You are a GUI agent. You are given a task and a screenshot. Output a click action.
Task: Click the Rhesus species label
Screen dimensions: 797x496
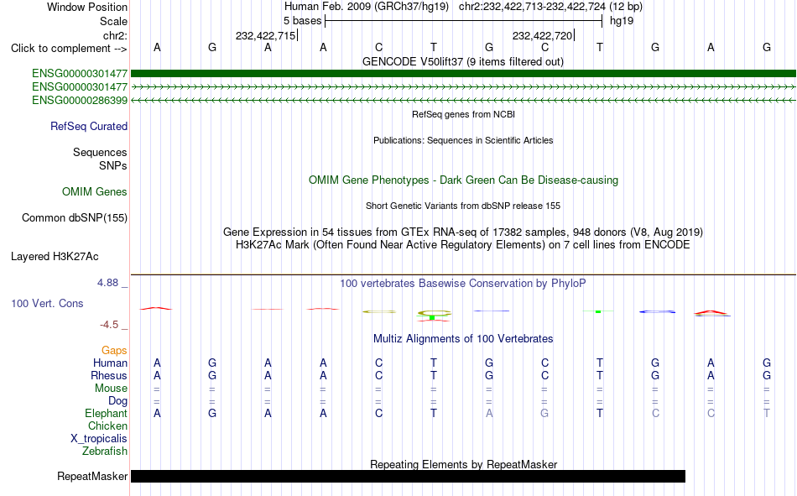(109, 375)
